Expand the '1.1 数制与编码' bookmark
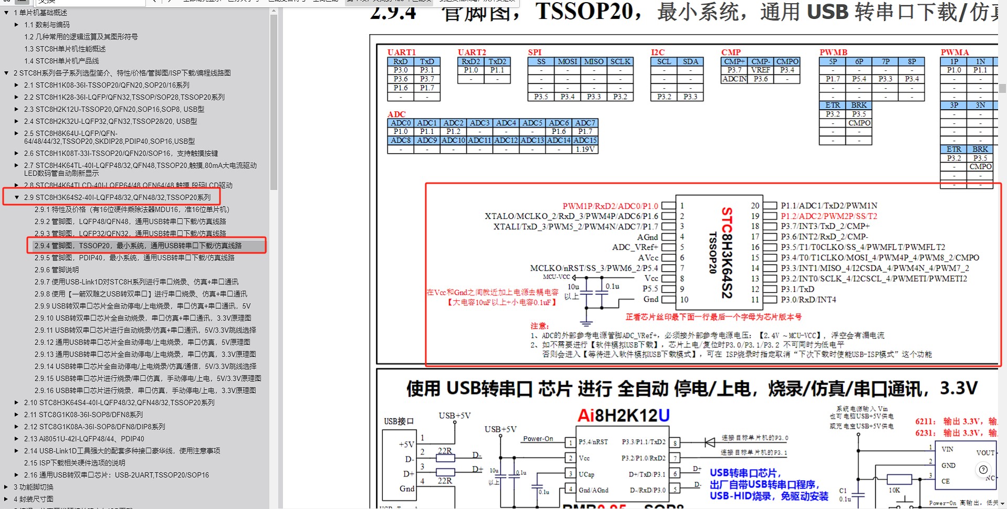Viewport: 1007px width, 509px height. [x=17, y=25]
